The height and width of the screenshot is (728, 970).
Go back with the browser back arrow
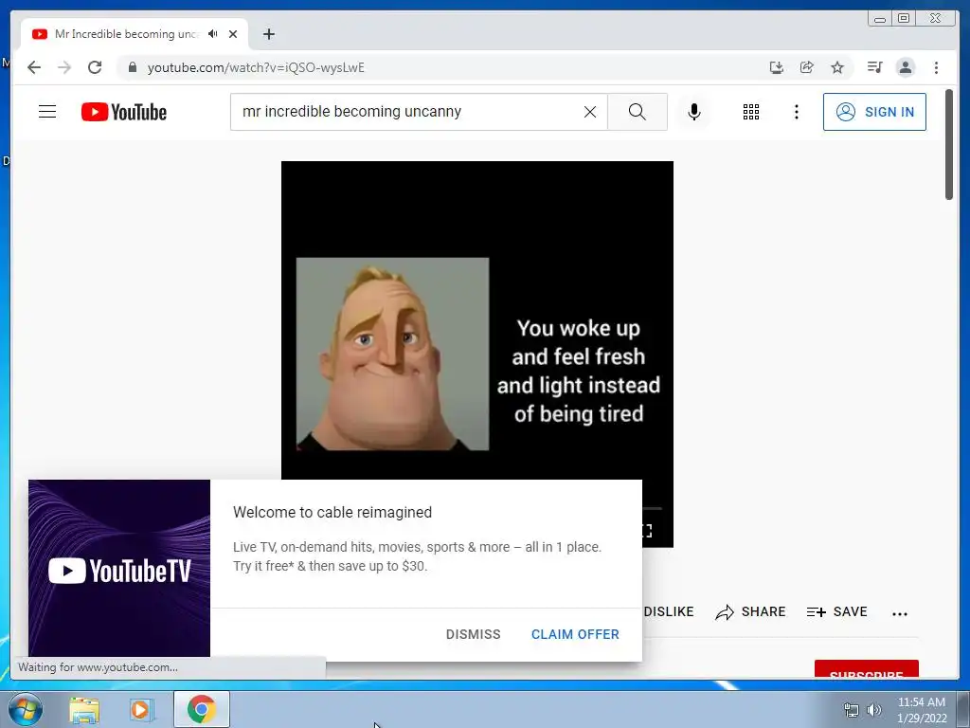34,67
